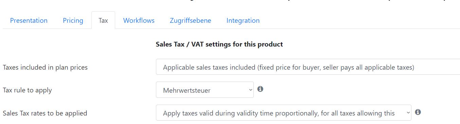Go to the Workflows tab
The image size is (460, 124).
(139, 20)
